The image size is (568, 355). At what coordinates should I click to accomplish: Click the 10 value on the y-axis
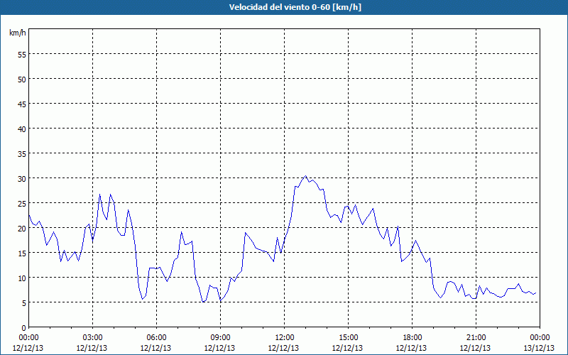[22, 278]
